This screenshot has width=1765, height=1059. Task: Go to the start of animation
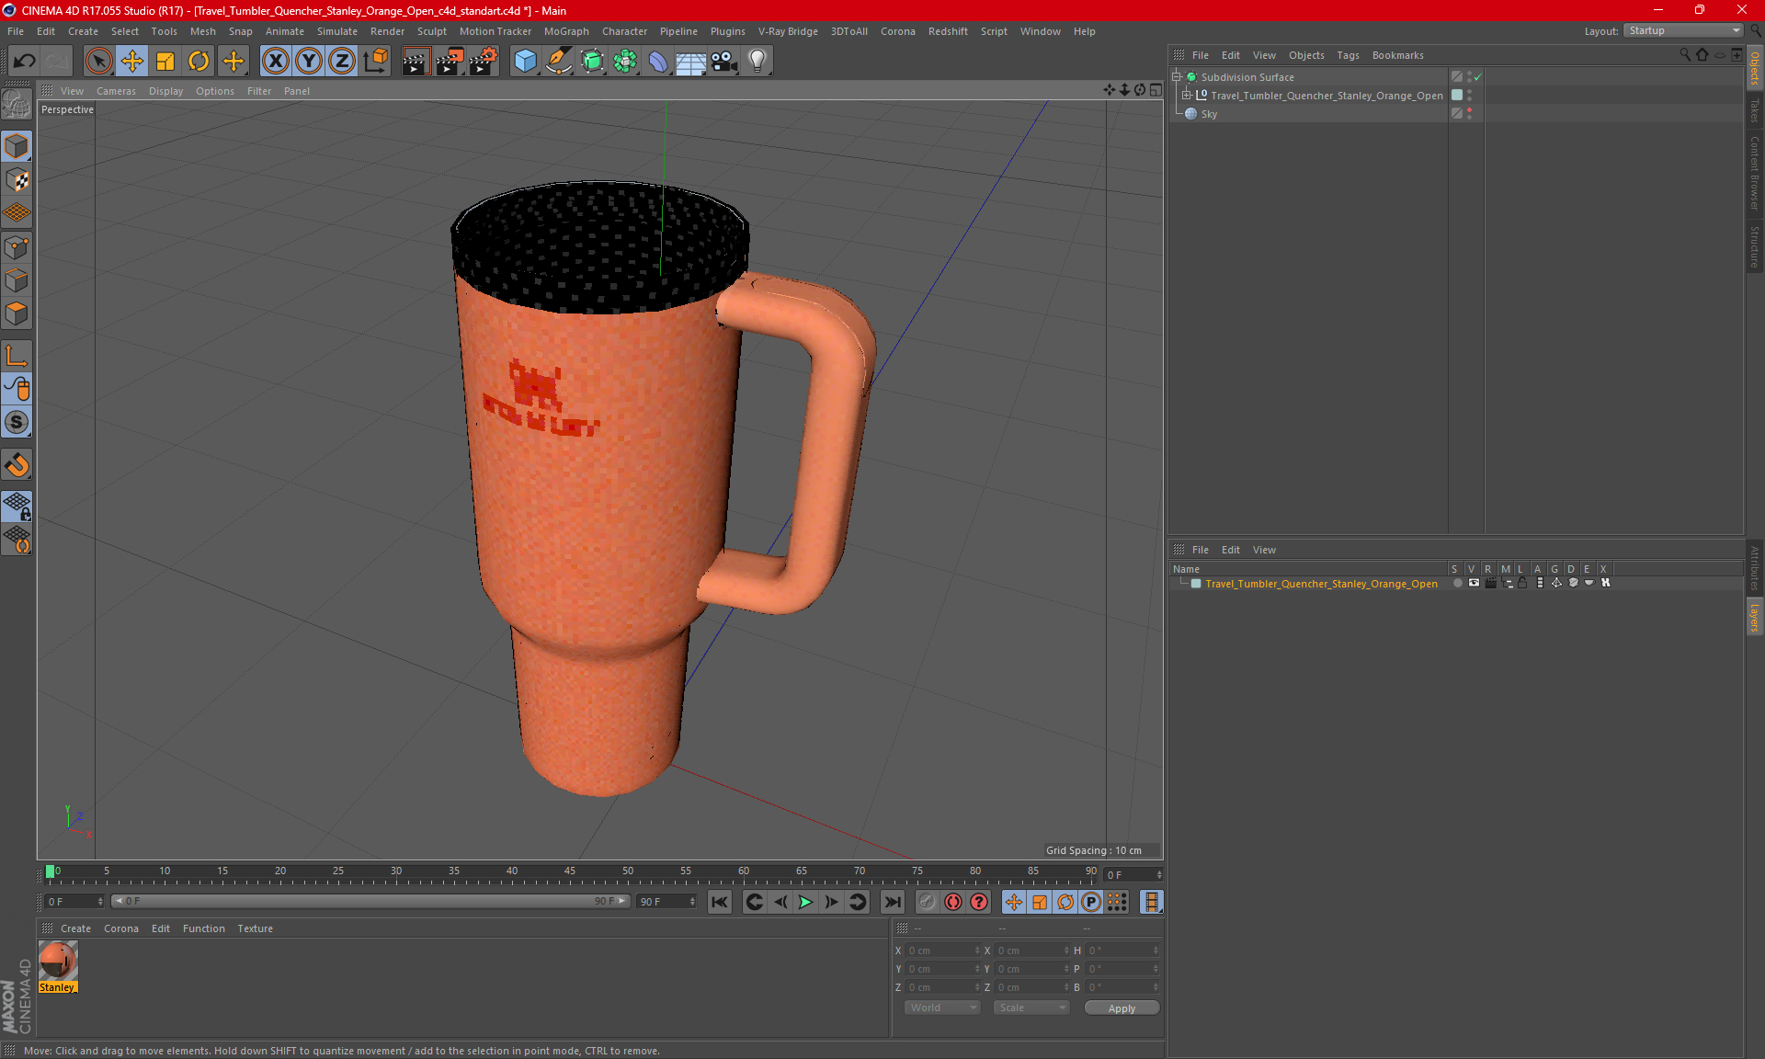720,902
